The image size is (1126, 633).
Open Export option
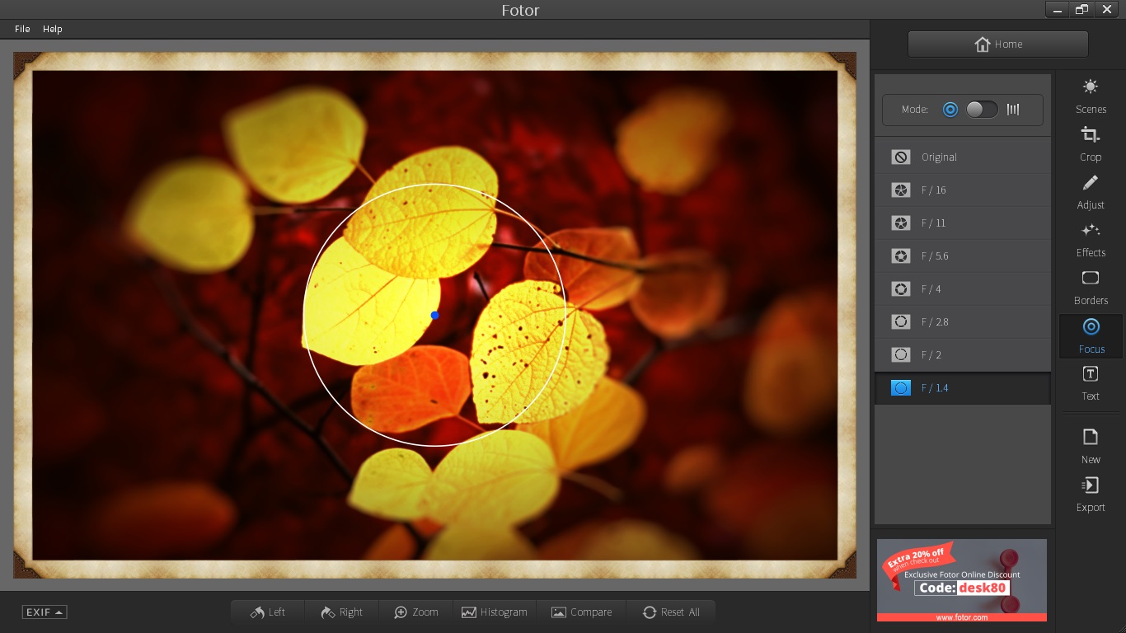pyautogui.click(x=1091, y=495)
